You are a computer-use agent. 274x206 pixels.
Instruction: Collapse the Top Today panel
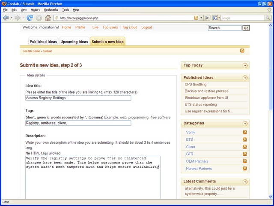[245, 66]
